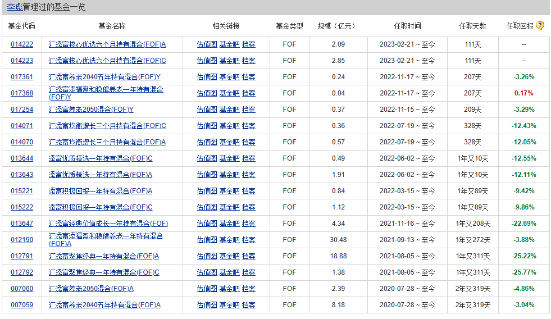Open 基金吧 link in the 014223 row
Viewport: 551px width, 319px height.
pyautogui.click(x=230, y=61)
